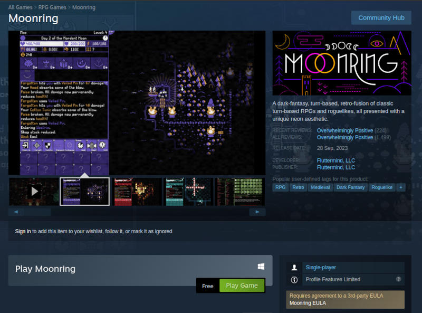Click the Community Hub button
Image resolution: width=422 pixels, height=313 pixels.
(381, 17)
